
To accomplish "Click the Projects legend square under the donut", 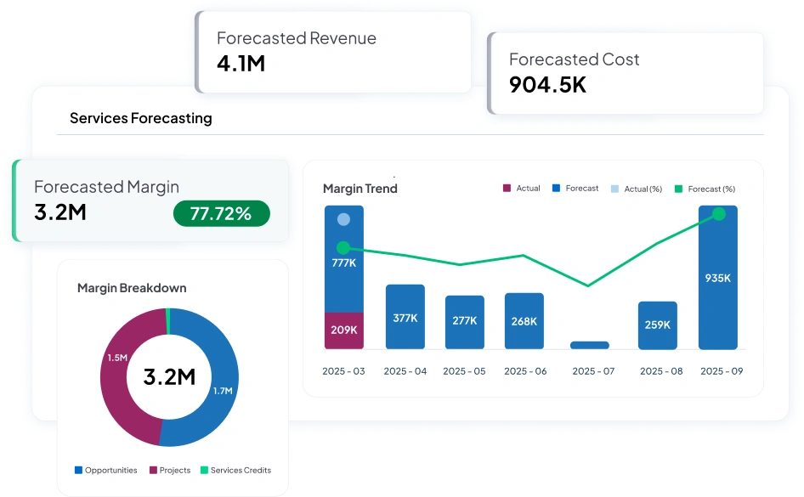I will [x=153, y=470].
